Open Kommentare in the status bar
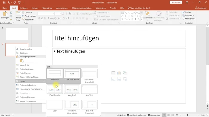This screenshot has width=209, height=117. point(154,115)
